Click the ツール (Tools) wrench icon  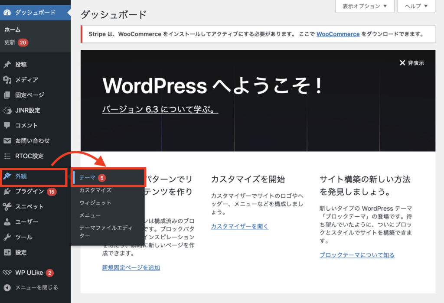point(8,237)
